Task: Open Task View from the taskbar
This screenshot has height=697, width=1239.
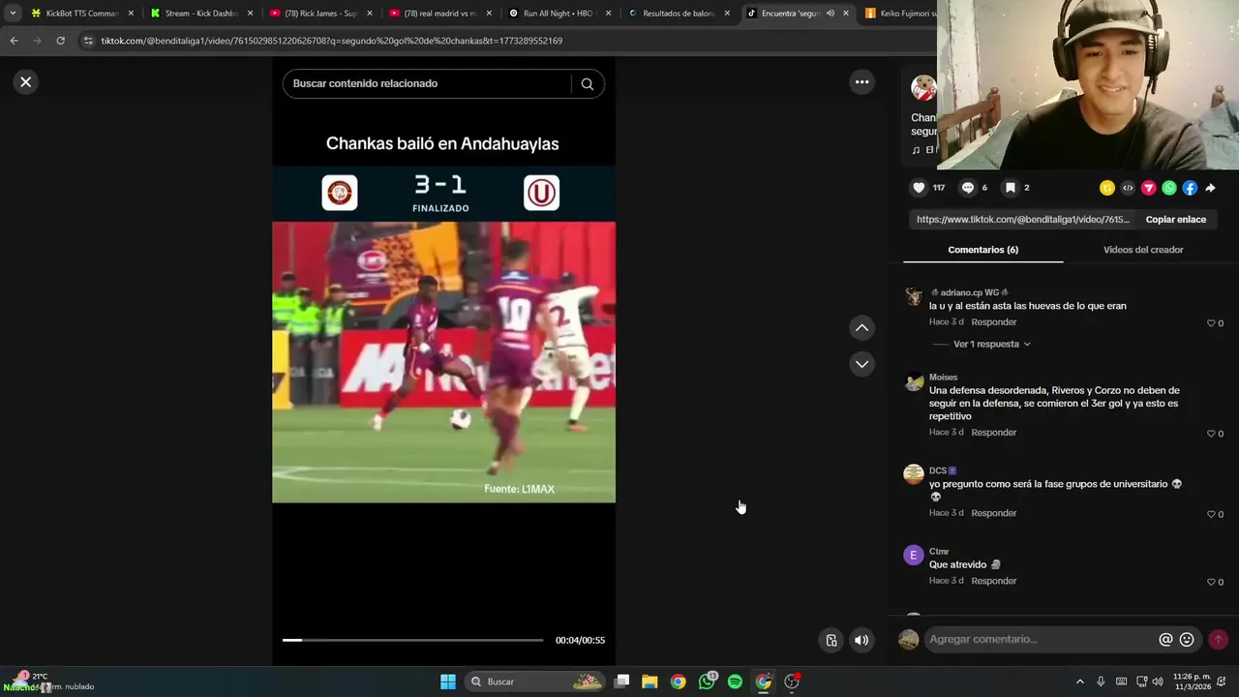Action: [622, 682]
